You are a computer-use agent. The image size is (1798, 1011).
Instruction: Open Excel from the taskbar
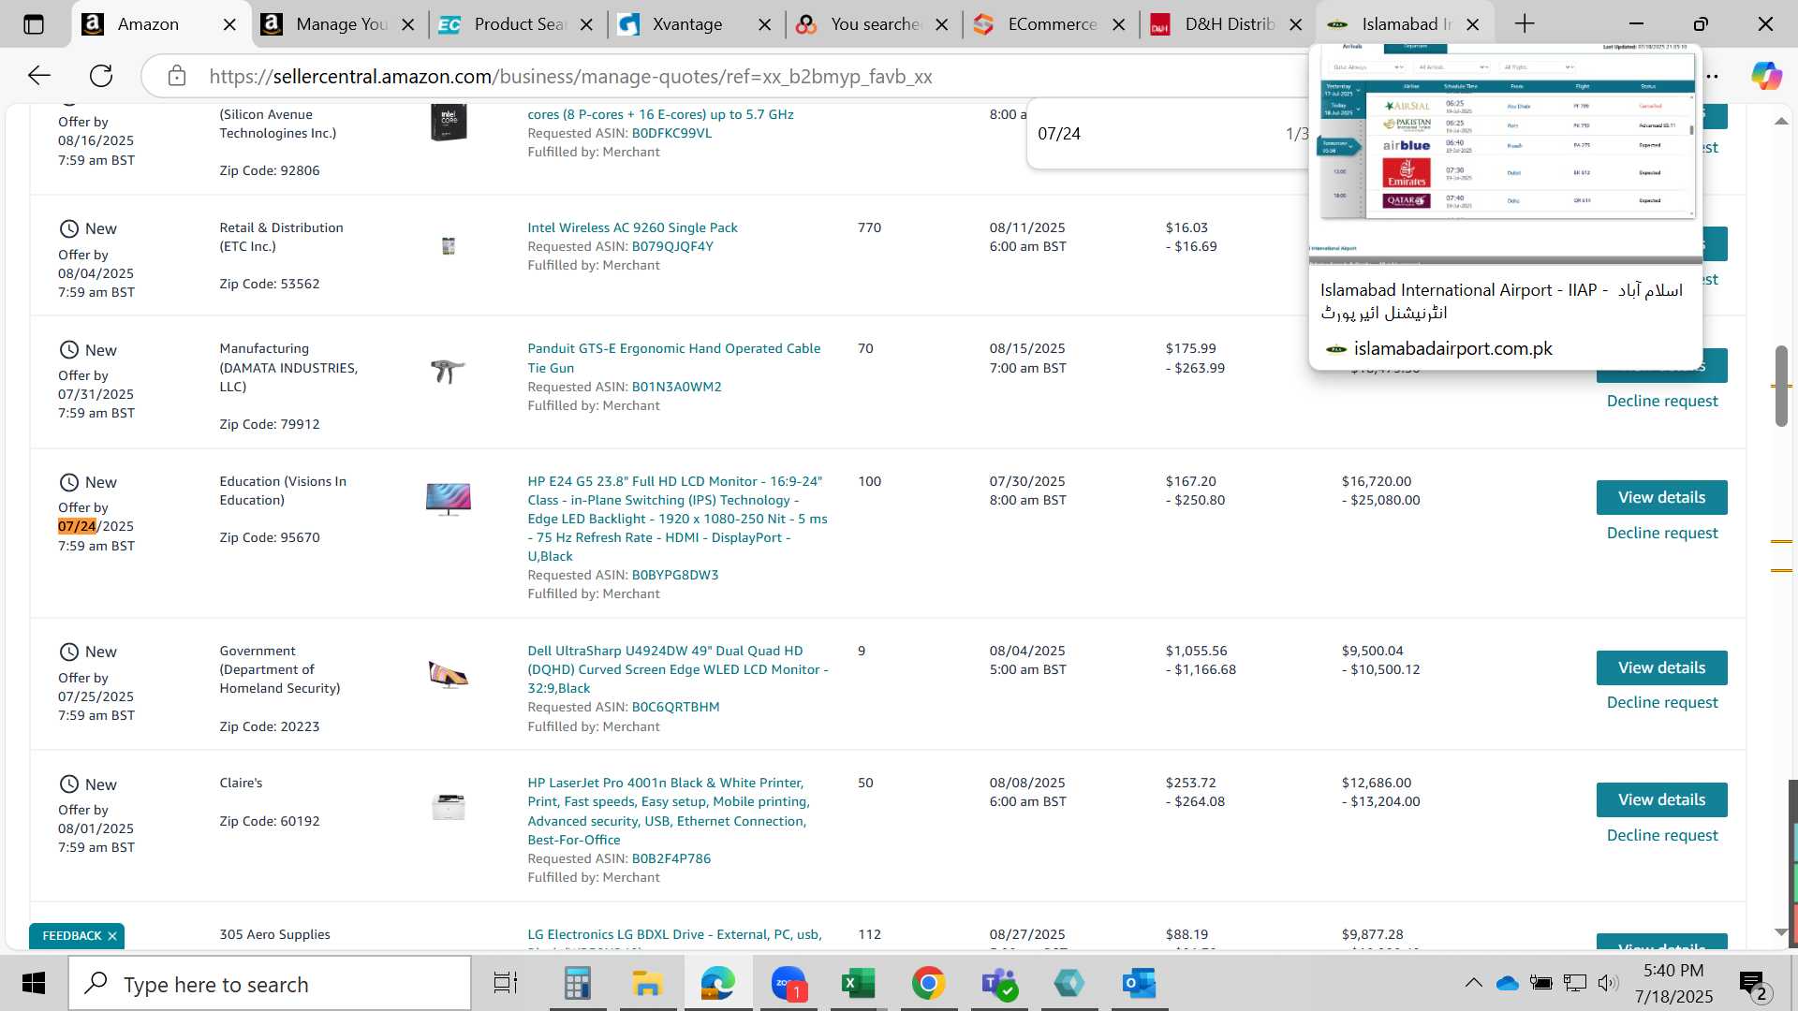858,983
